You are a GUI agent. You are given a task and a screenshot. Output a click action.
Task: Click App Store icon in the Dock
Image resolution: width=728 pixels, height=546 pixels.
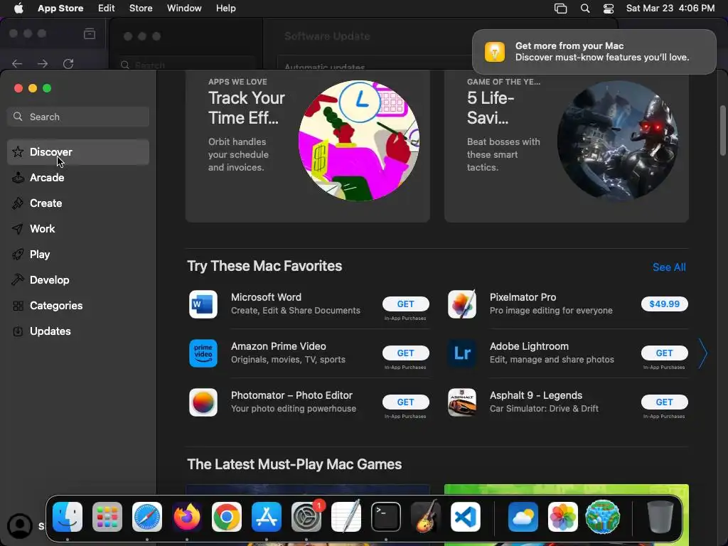(267, 517)
